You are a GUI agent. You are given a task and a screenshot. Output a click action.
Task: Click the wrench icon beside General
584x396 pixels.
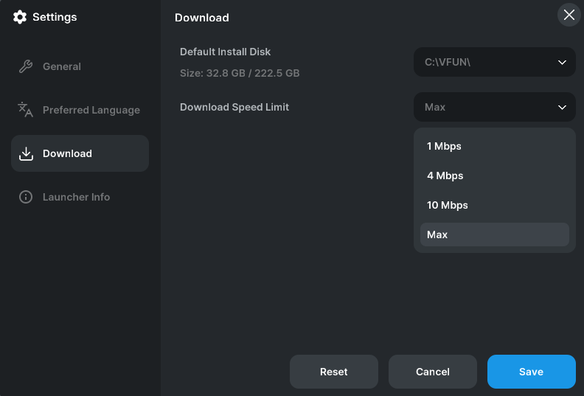[x=26, y=66]
